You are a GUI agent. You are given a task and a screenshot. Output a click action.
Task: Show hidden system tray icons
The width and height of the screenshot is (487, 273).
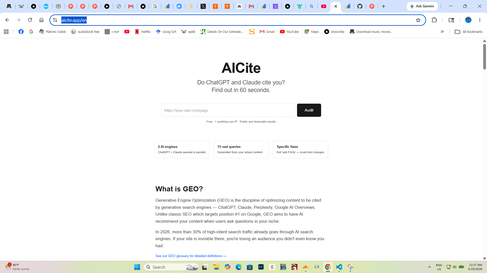coord(429,267)
